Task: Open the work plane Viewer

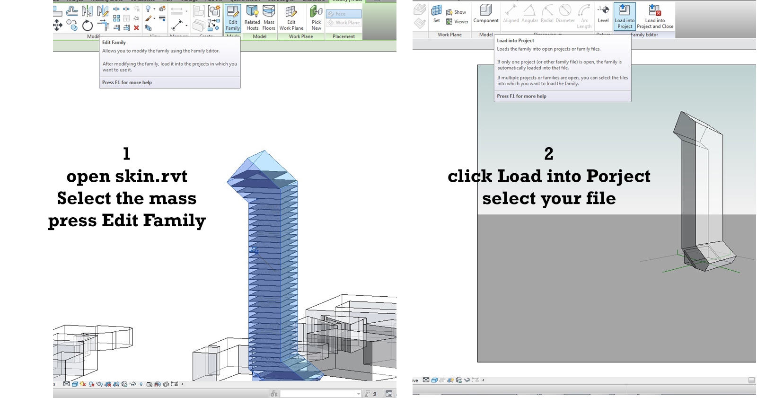Action: [x=457, y=22]
